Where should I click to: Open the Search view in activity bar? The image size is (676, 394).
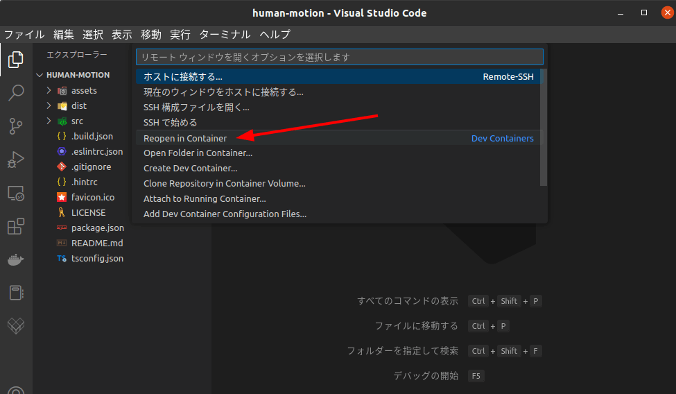(x=16, y=92)
